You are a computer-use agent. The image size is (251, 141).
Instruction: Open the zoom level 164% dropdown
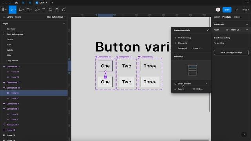pyautogui.click(x=246, y=10)
